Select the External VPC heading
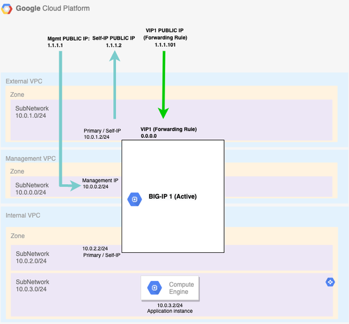 (24, 82)
